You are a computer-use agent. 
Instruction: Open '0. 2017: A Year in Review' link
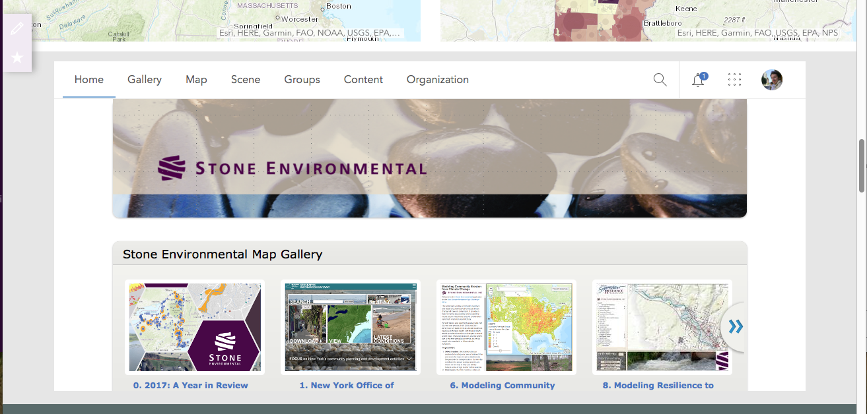pyautogui.click(x=191, y=386)
